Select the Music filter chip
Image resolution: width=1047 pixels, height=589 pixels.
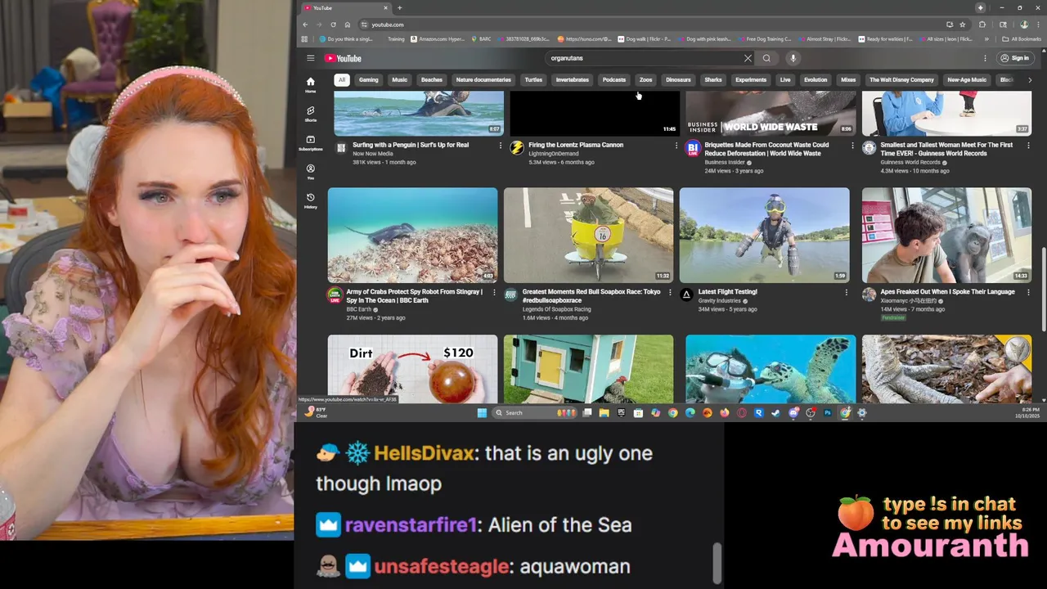pyautogui.click(x=399, y=80)
